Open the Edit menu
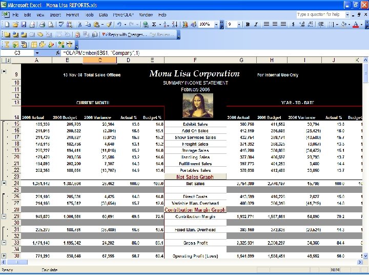This screenshot has height=277, width=369. tap(28, 14)
